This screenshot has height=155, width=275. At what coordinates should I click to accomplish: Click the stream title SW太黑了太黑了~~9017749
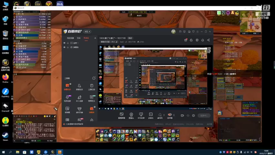pos(112,38)
